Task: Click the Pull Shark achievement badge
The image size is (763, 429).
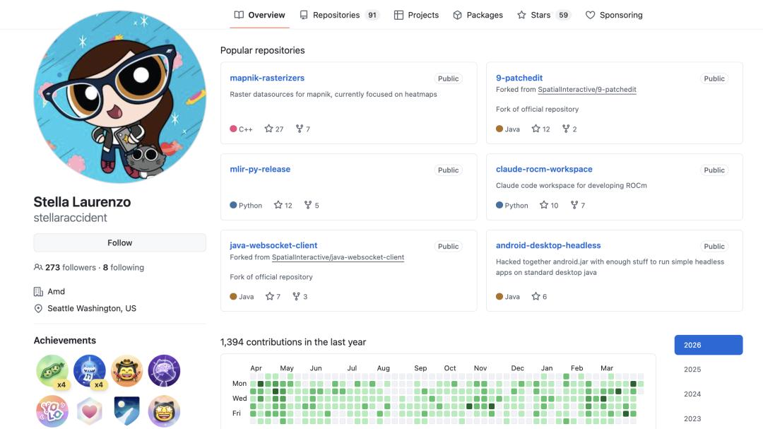Action: click(90, 370)
